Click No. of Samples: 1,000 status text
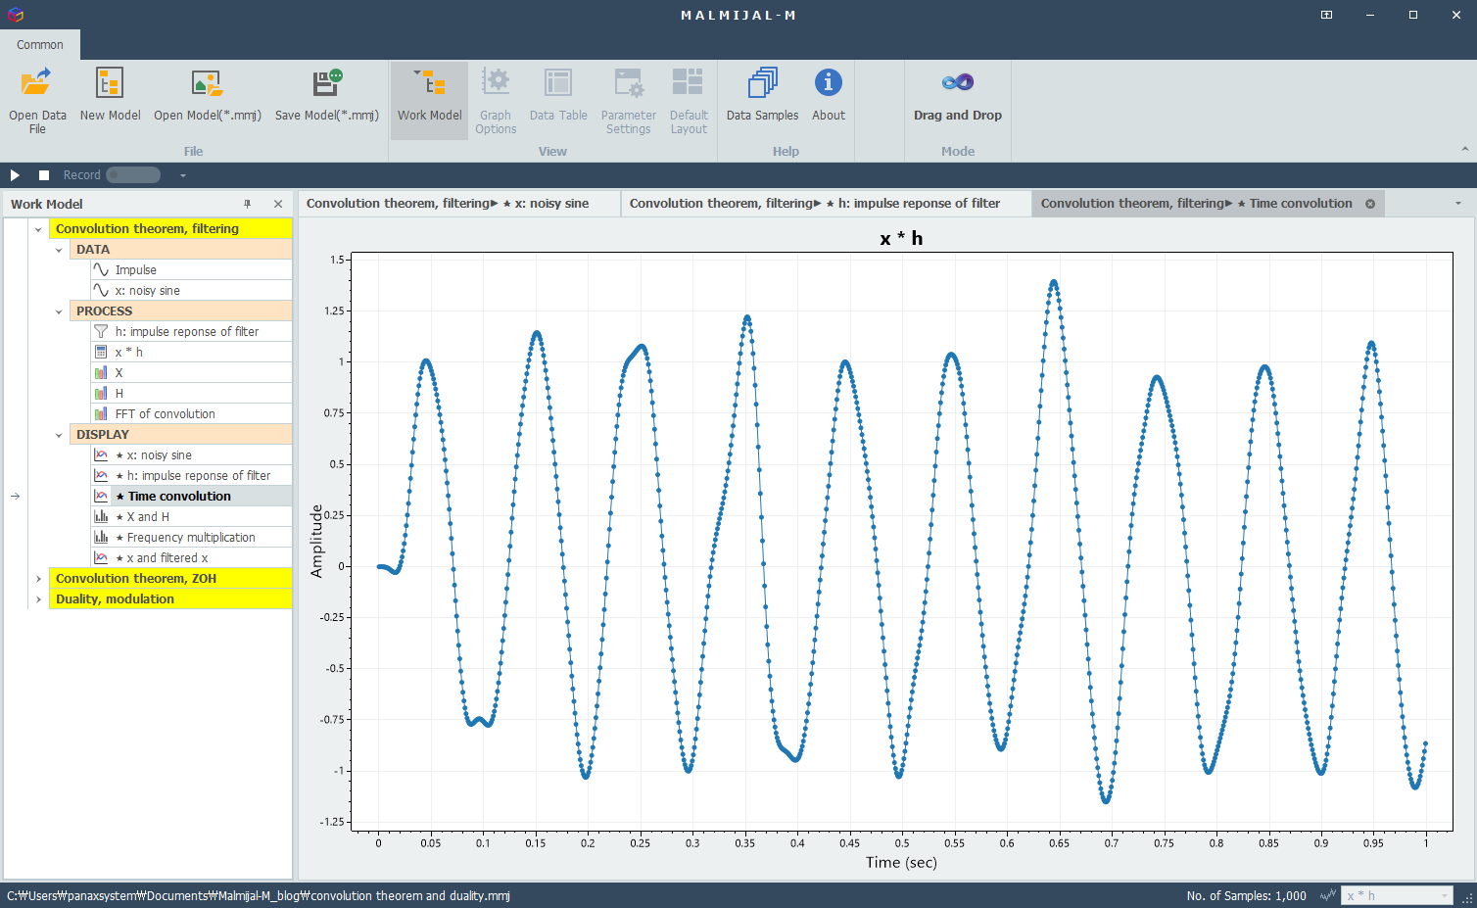The width and height of the screenshot is (1477, 908). click(x=1246, y=895)
